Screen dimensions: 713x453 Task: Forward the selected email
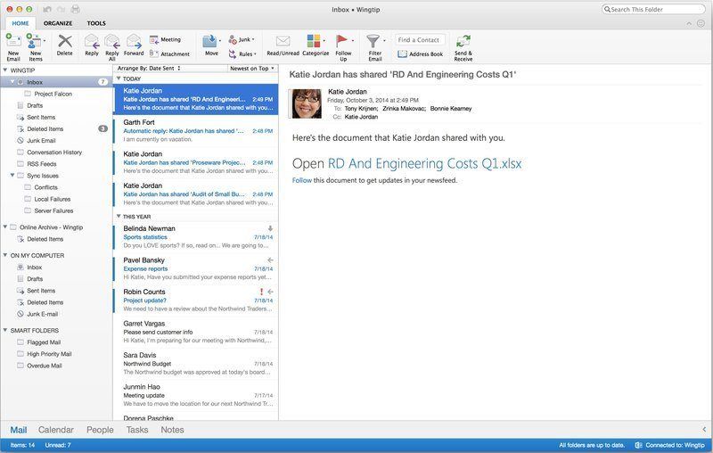[134, 42]
